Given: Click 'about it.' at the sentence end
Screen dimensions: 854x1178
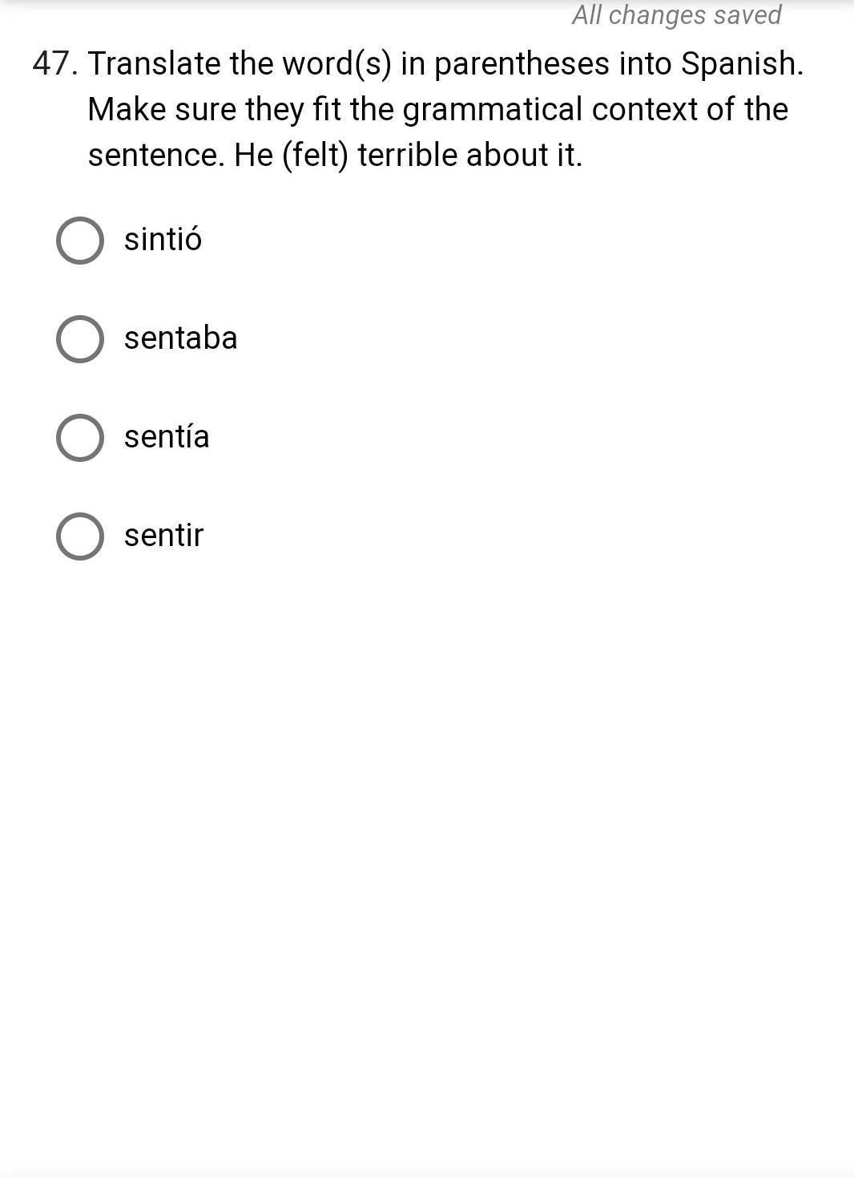Looking at the screenshot, I should point(524,155).
